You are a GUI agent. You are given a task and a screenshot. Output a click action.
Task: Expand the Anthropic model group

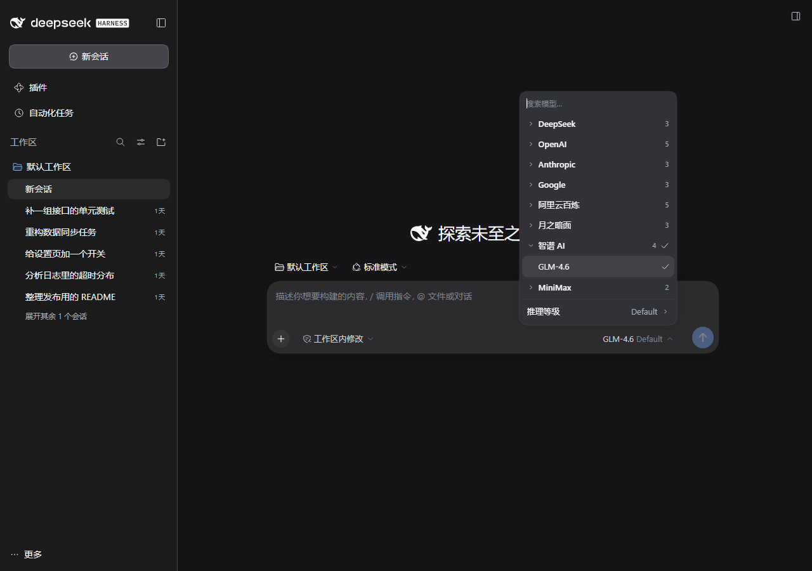[x=598, y=164]
